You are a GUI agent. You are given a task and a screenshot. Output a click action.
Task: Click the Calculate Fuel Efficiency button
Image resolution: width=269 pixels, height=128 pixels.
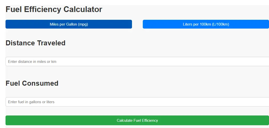[x=137, y=120]
